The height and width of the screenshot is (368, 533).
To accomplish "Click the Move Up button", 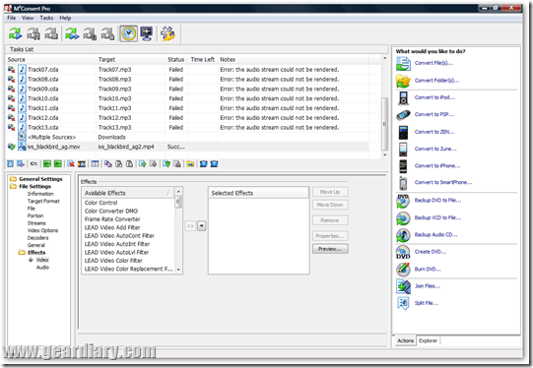I will [330, 192].
